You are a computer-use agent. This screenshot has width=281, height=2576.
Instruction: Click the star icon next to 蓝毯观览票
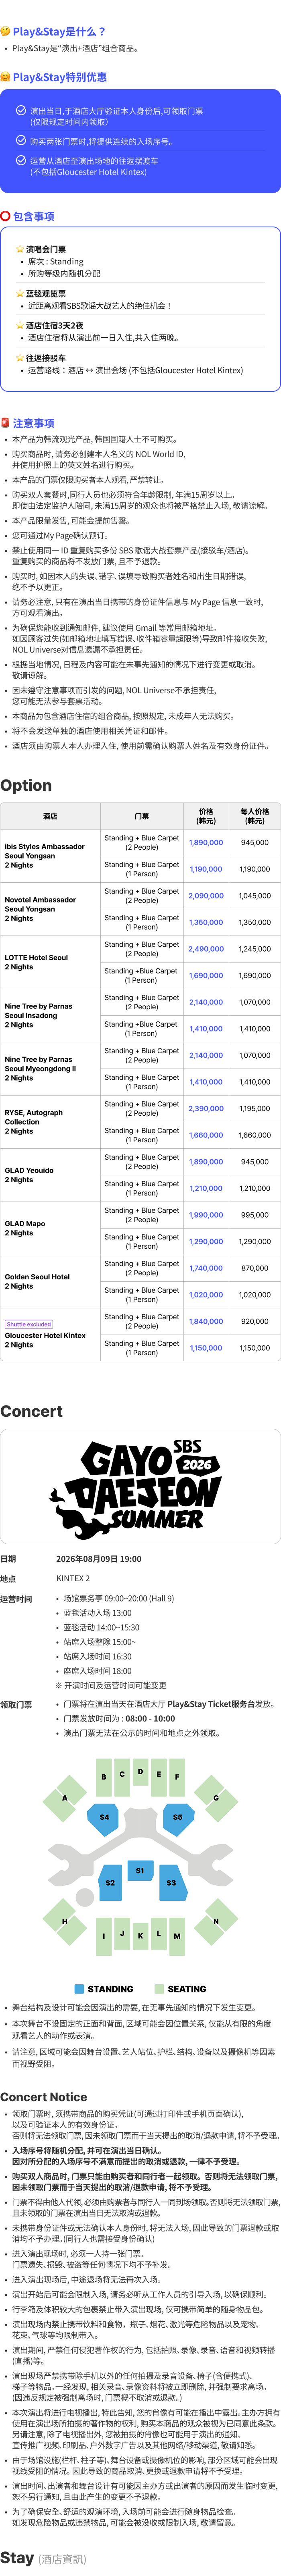20,294
